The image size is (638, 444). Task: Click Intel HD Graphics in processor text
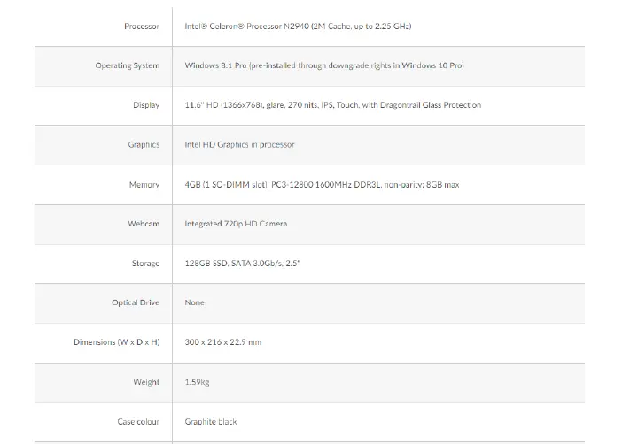[239, 145]
